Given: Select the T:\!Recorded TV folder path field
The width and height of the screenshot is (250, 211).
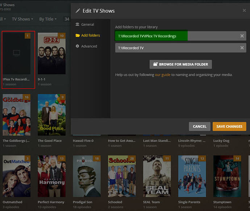Looking at the screenshot, I should click(181, 48).
